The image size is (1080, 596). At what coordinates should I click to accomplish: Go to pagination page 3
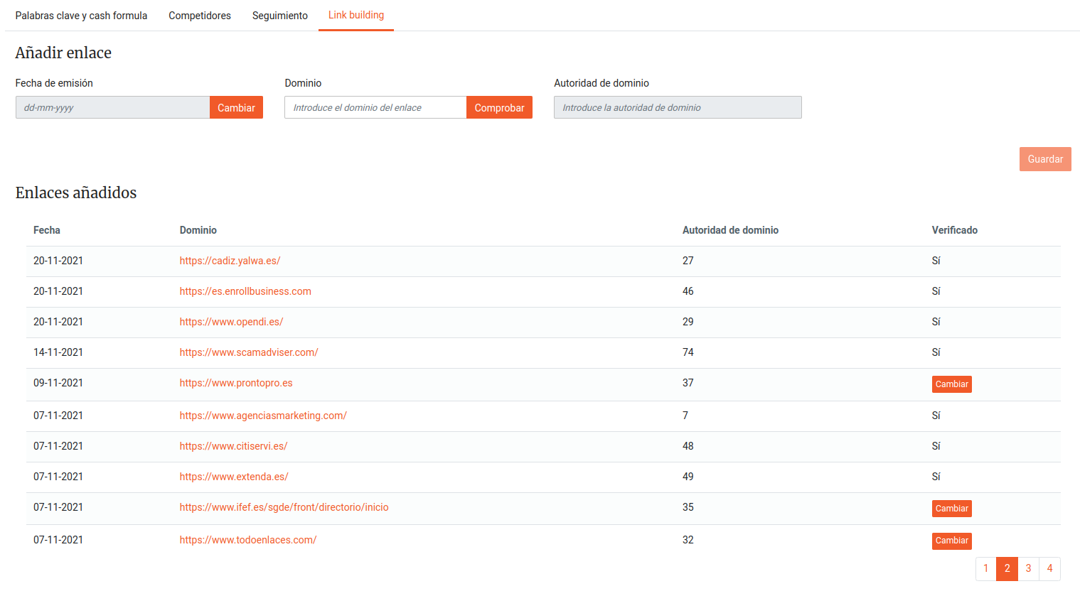pyautogui.click(x=1028, y=568)
